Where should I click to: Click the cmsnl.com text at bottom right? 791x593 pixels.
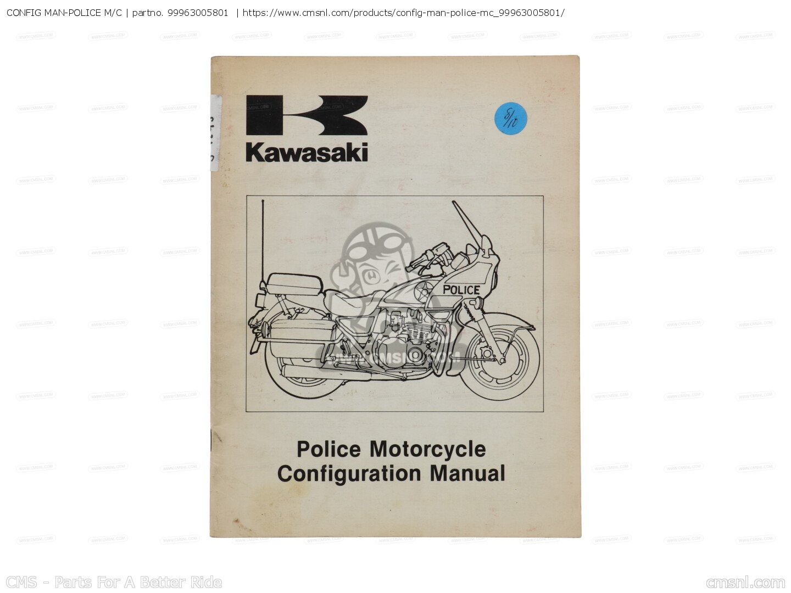pos(745,583)
